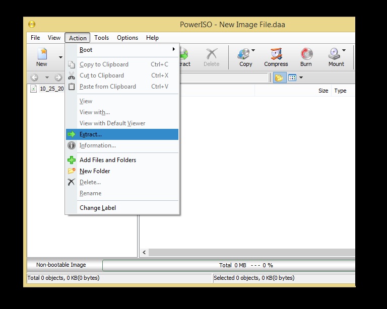Expand the Boot submenu

[x=122, y=50]
